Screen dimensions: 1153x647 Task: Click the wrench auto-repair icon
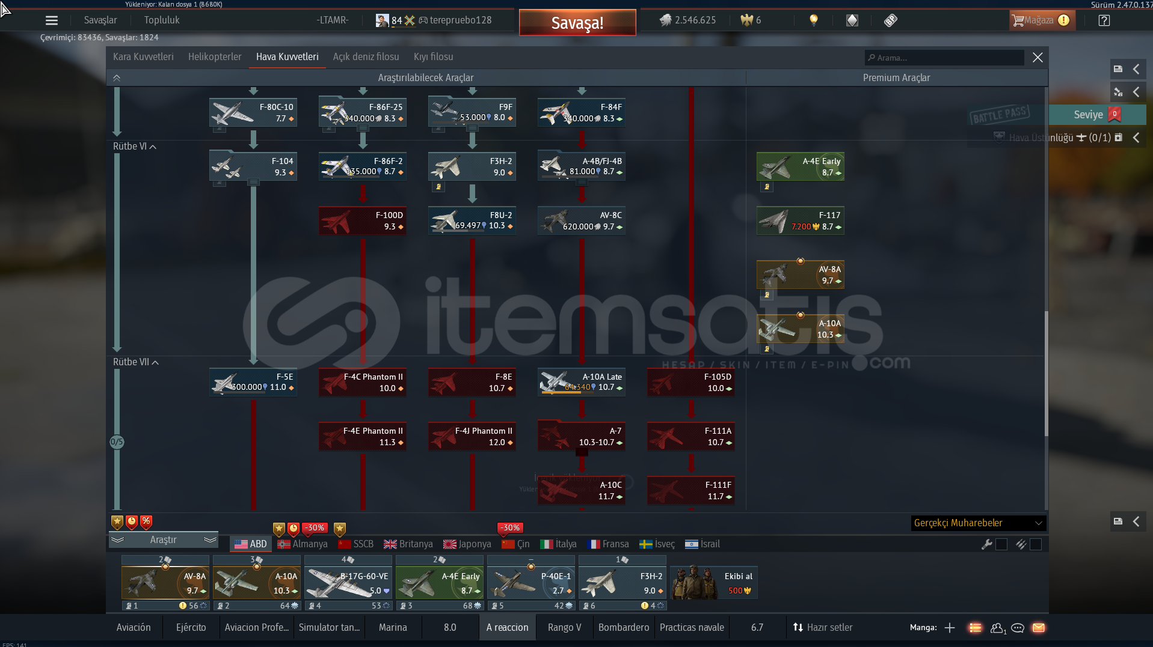986,544
